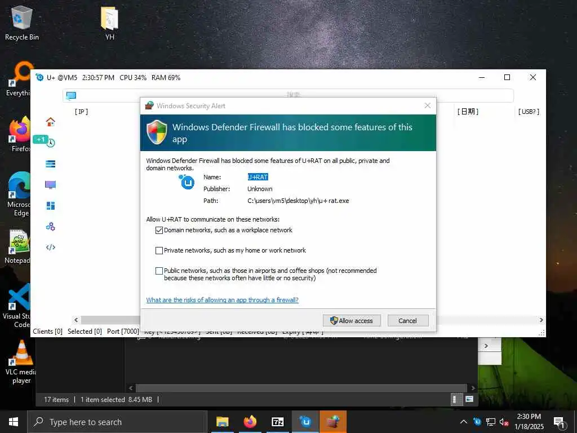Close the Windows Security Alert dialog

point(427,105)
